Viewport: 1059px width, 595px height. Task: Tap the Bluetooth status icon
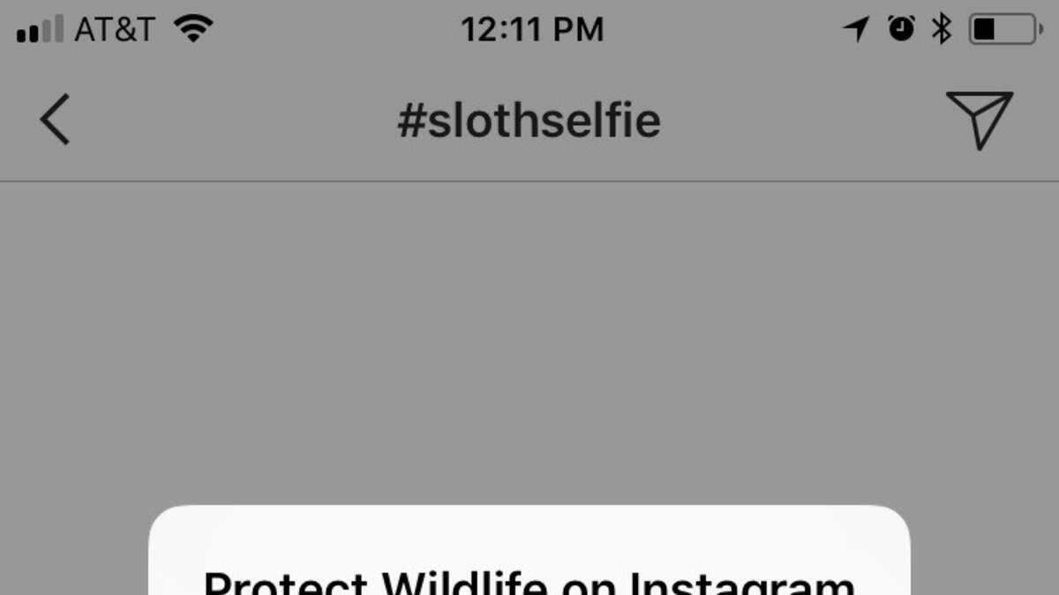(942, 29)
